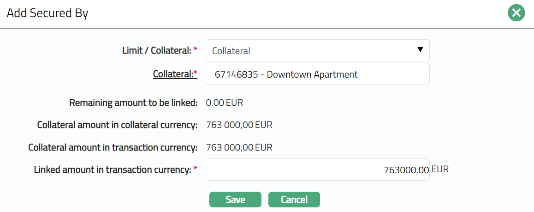Click Remaining amount to be linked label
This screenshot has width=534, height=212.
pyautogui.click(x=133, y=103)
